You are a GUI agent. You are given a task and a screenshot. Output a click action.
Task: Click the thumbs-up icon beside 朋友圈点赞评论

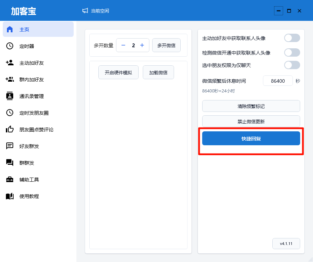10,129
